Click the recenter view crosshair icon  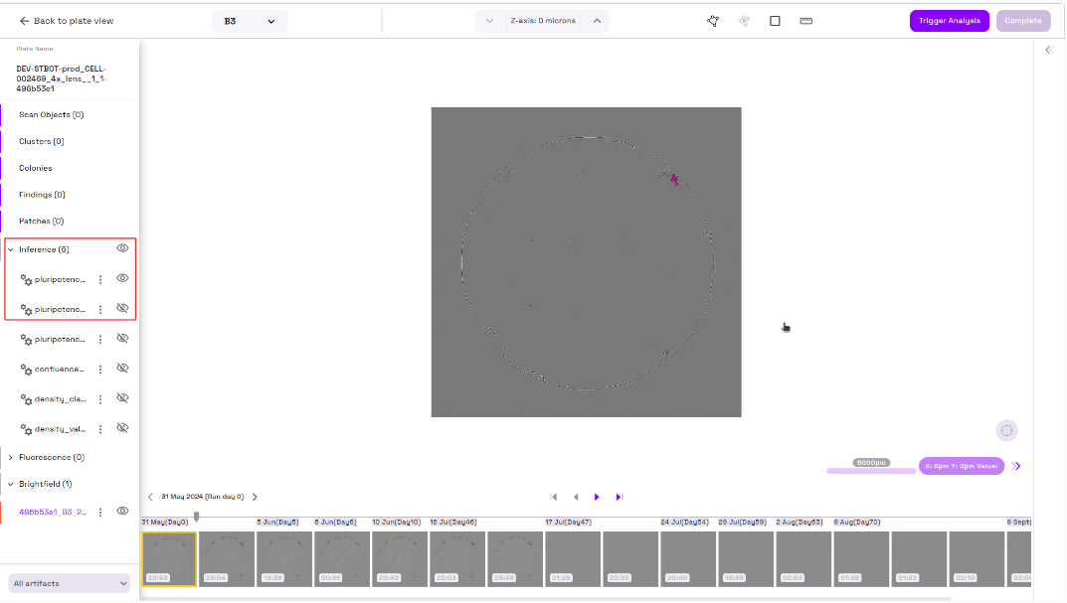1006,430
